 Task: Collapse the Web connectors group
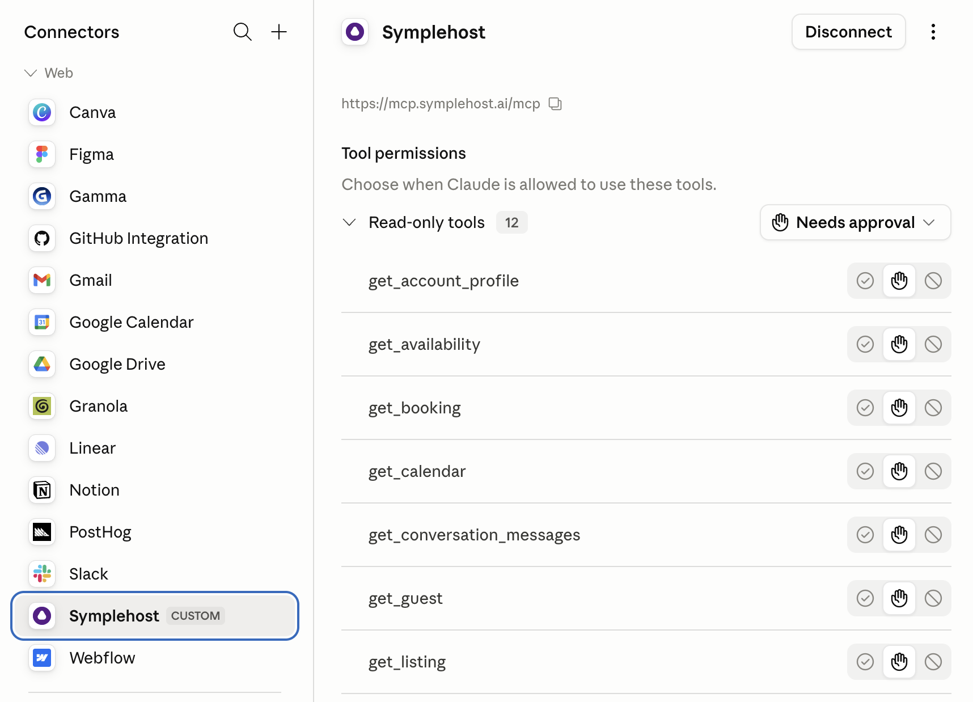(x=31, y=73)
